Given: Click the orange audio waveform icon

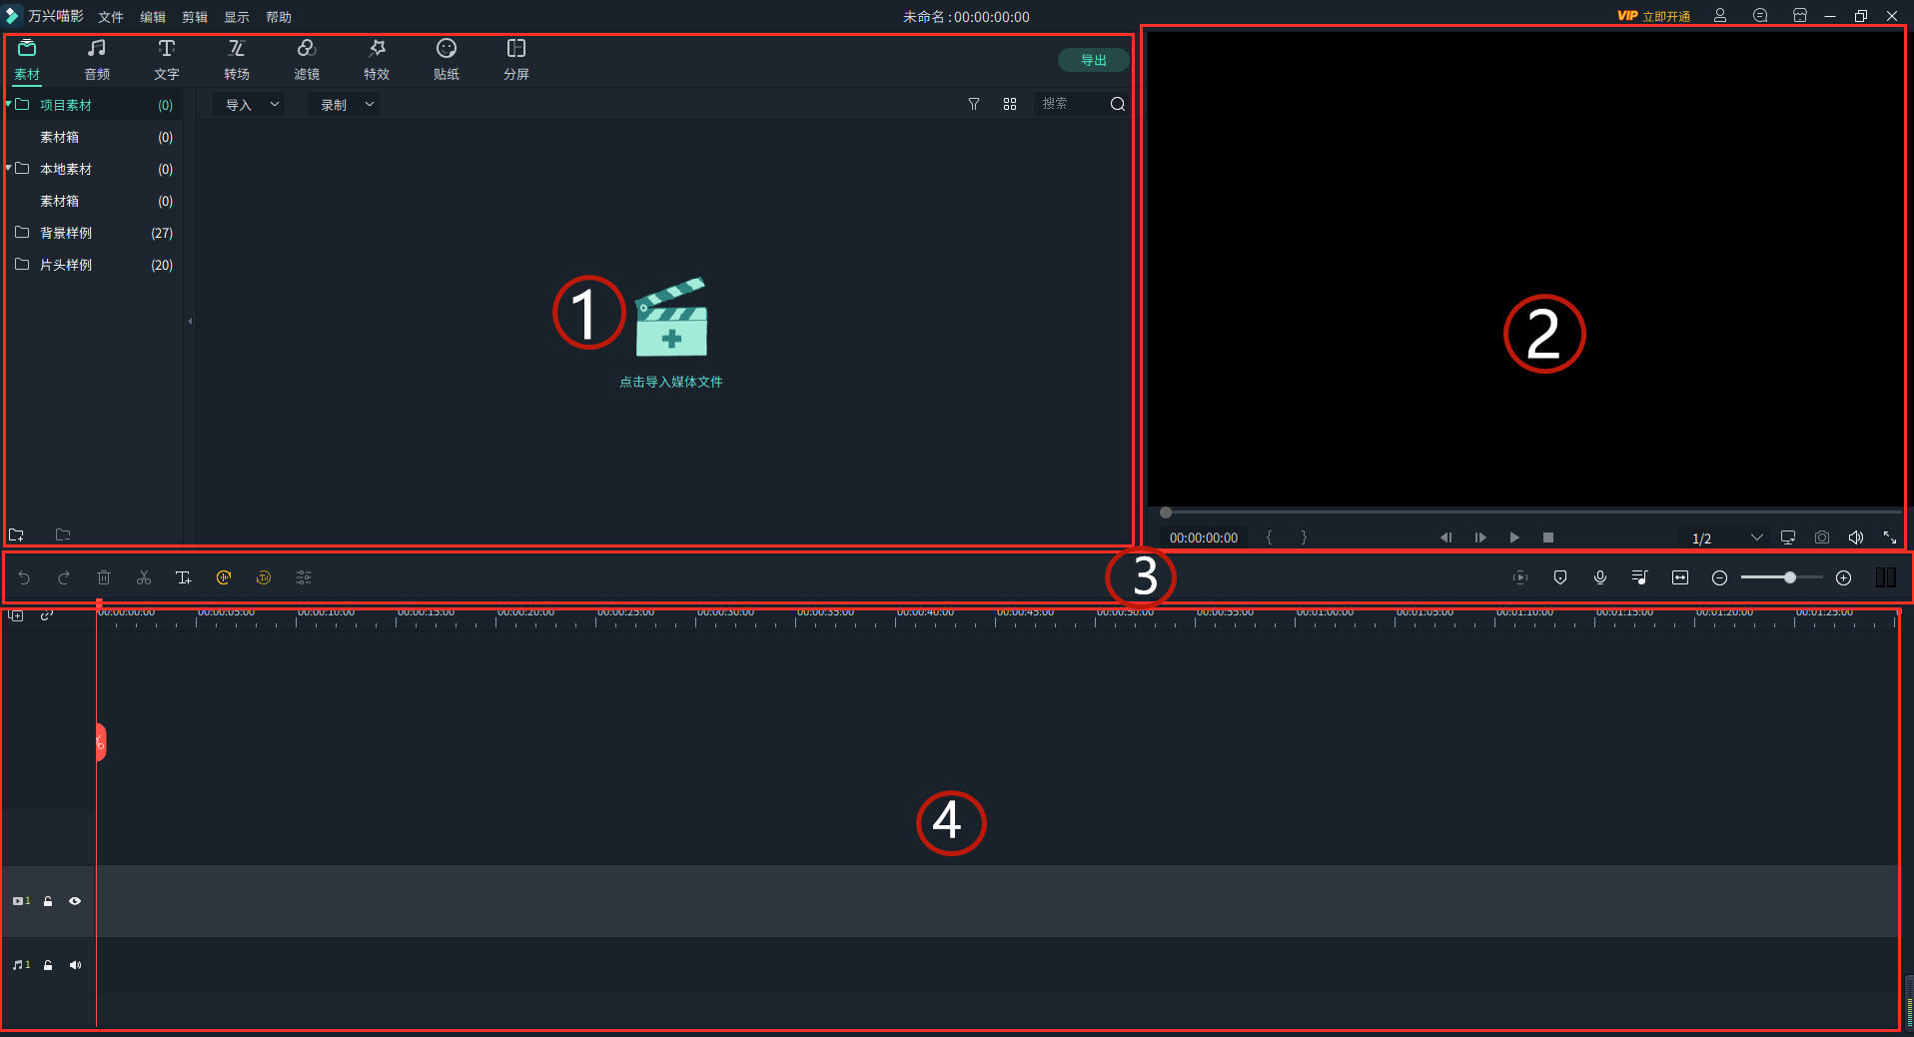Looking at the screenshot, I should pyautogui.click(x=224, y=577).
